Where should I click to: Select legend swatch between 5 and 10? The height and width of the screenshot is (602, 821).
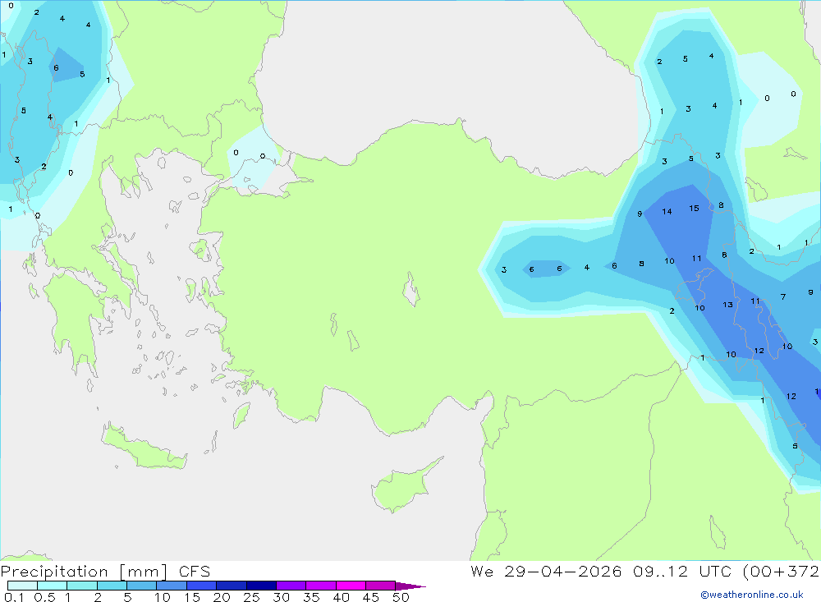click(x=142, y=586)
